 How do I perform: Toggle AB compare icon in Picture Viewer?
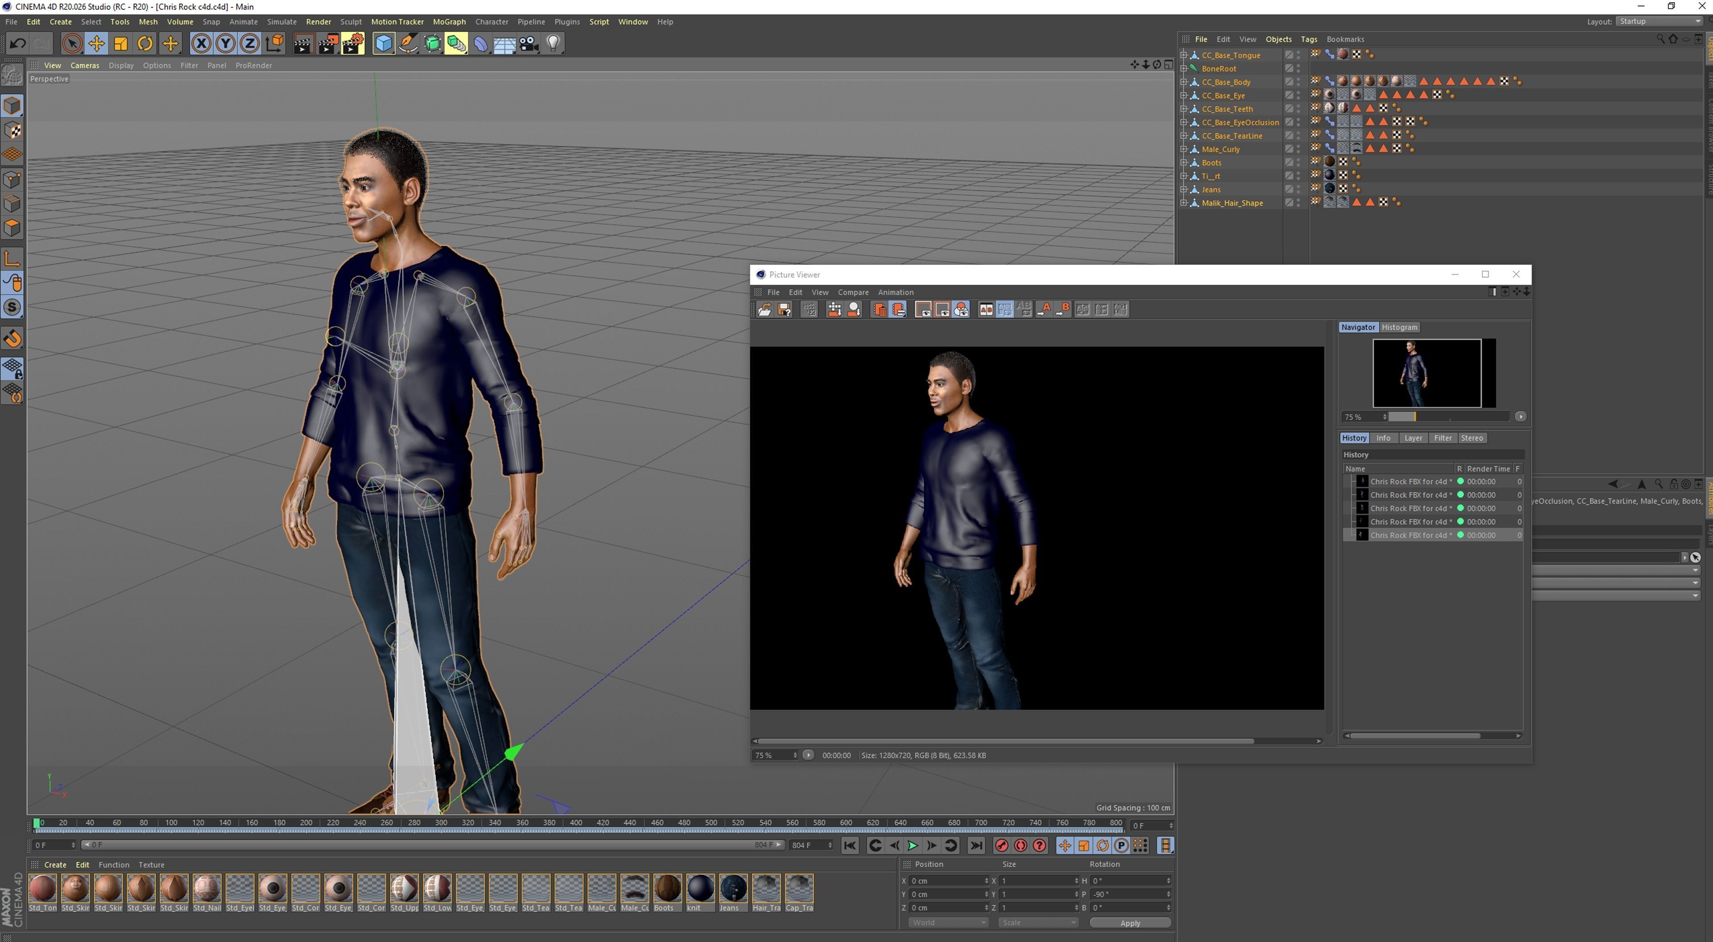[x=986, y=310]
